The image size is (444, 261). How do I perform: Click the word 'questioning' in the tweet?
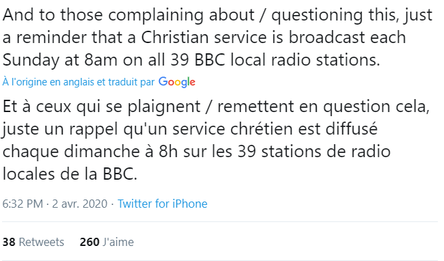317,15
